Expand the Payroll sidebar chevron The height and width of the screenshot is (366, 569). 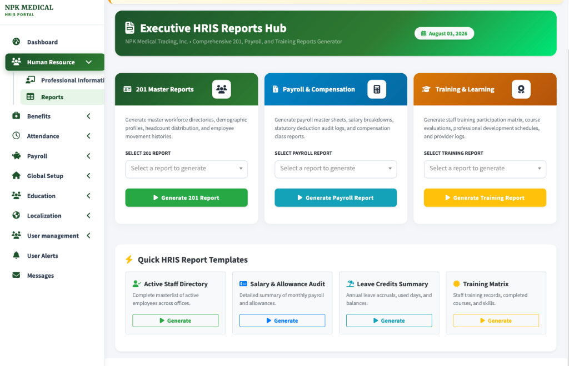pos(88,156)
